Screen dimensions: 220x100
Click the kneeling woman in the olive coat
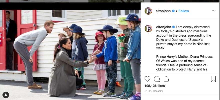point(67,67)
